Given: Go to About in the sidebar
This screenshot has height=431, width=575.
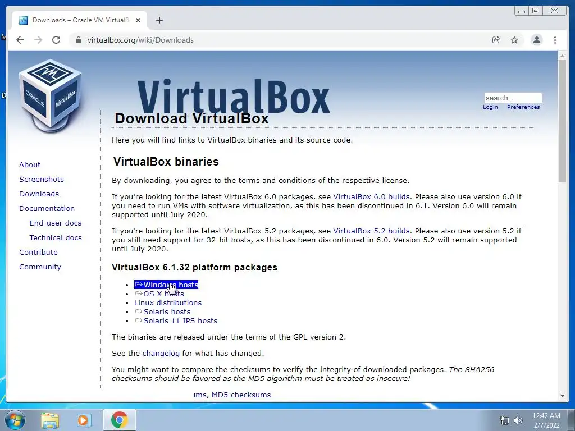Looking at the screenshot, I should [x=30, y=164].
